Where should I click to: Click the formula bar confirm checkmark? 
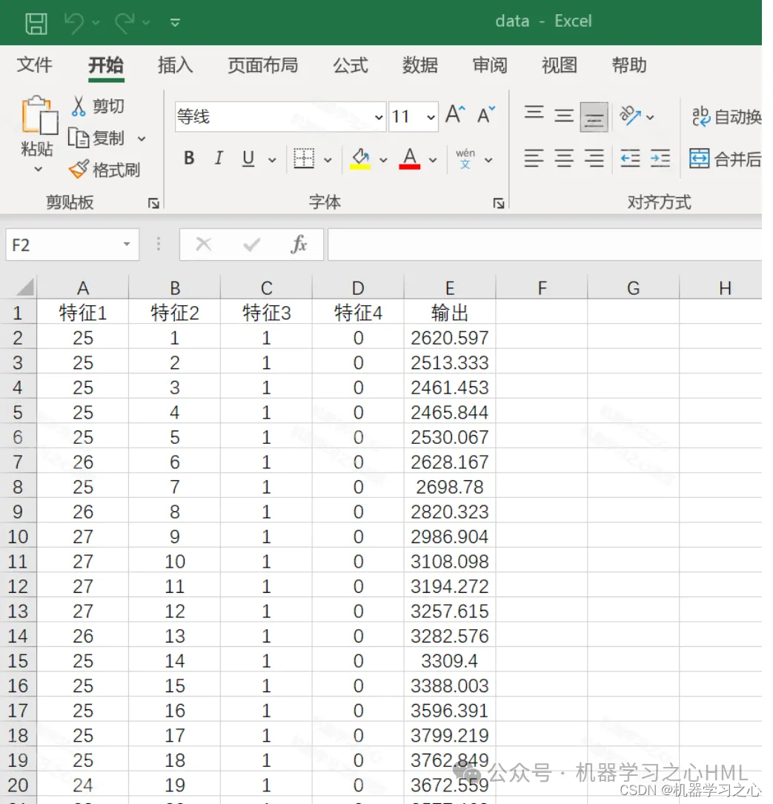coord(251,245)
